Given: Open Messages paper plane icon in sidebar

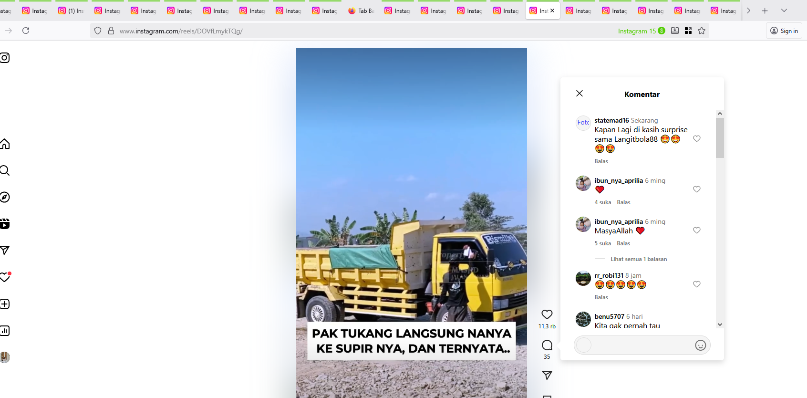Looking at the screenshot, I should coord(5,250).
